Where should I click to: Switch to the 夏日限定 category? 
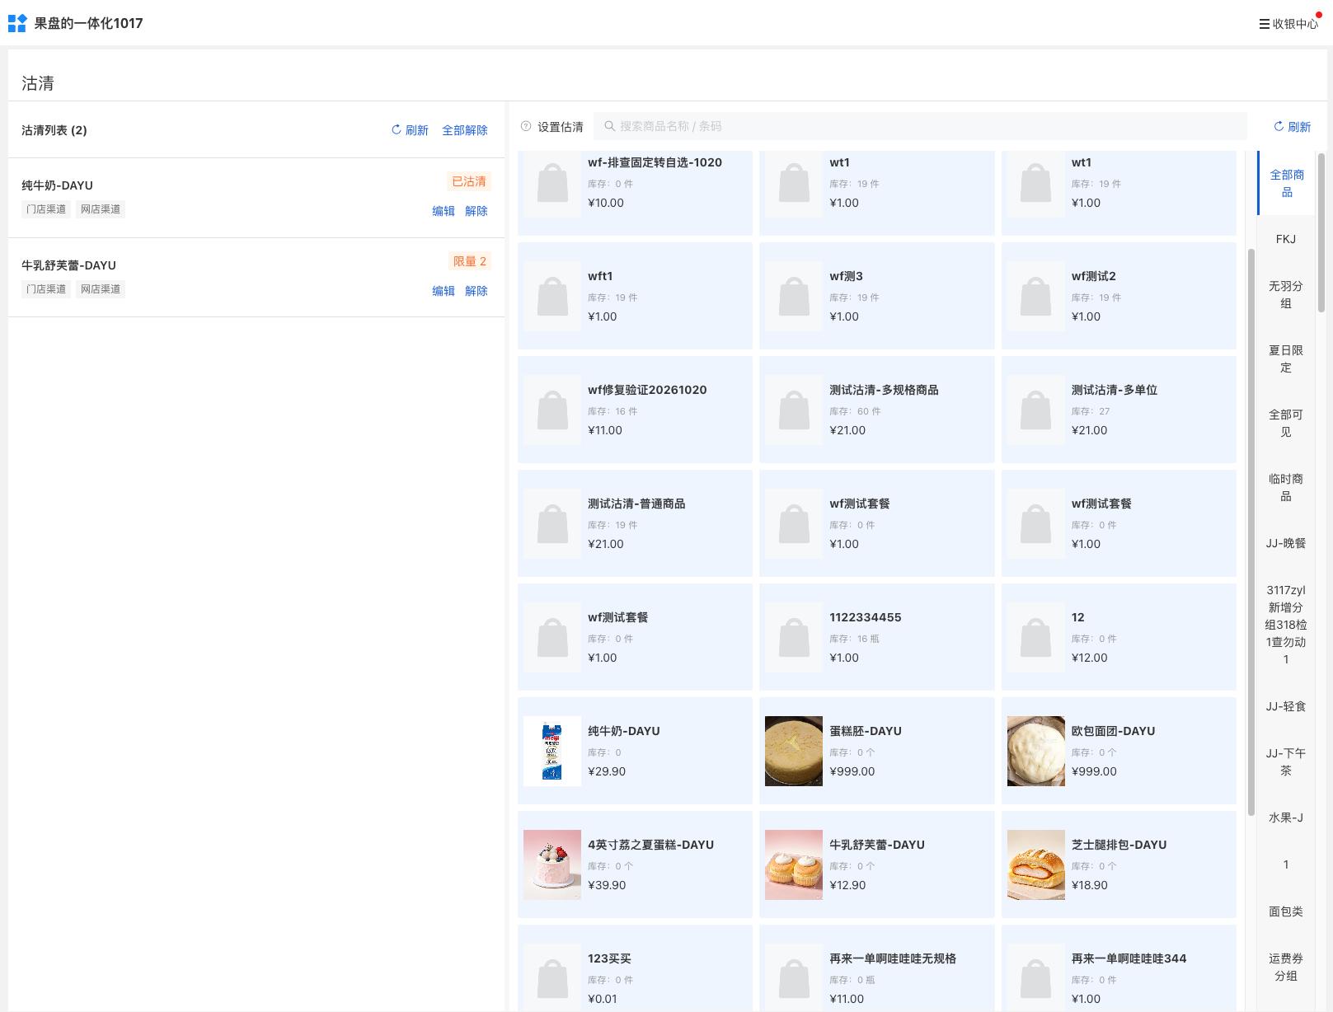point(1286,358)
